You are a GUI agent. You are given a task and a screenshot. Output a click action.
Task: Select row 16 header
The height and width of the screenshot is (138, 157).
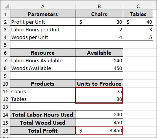pyautogui.click(x=5, y=130)
